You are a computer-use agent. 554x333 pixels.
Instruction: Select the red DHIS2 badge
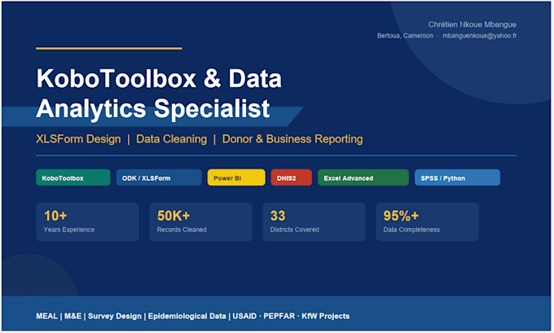click(292, 177)
